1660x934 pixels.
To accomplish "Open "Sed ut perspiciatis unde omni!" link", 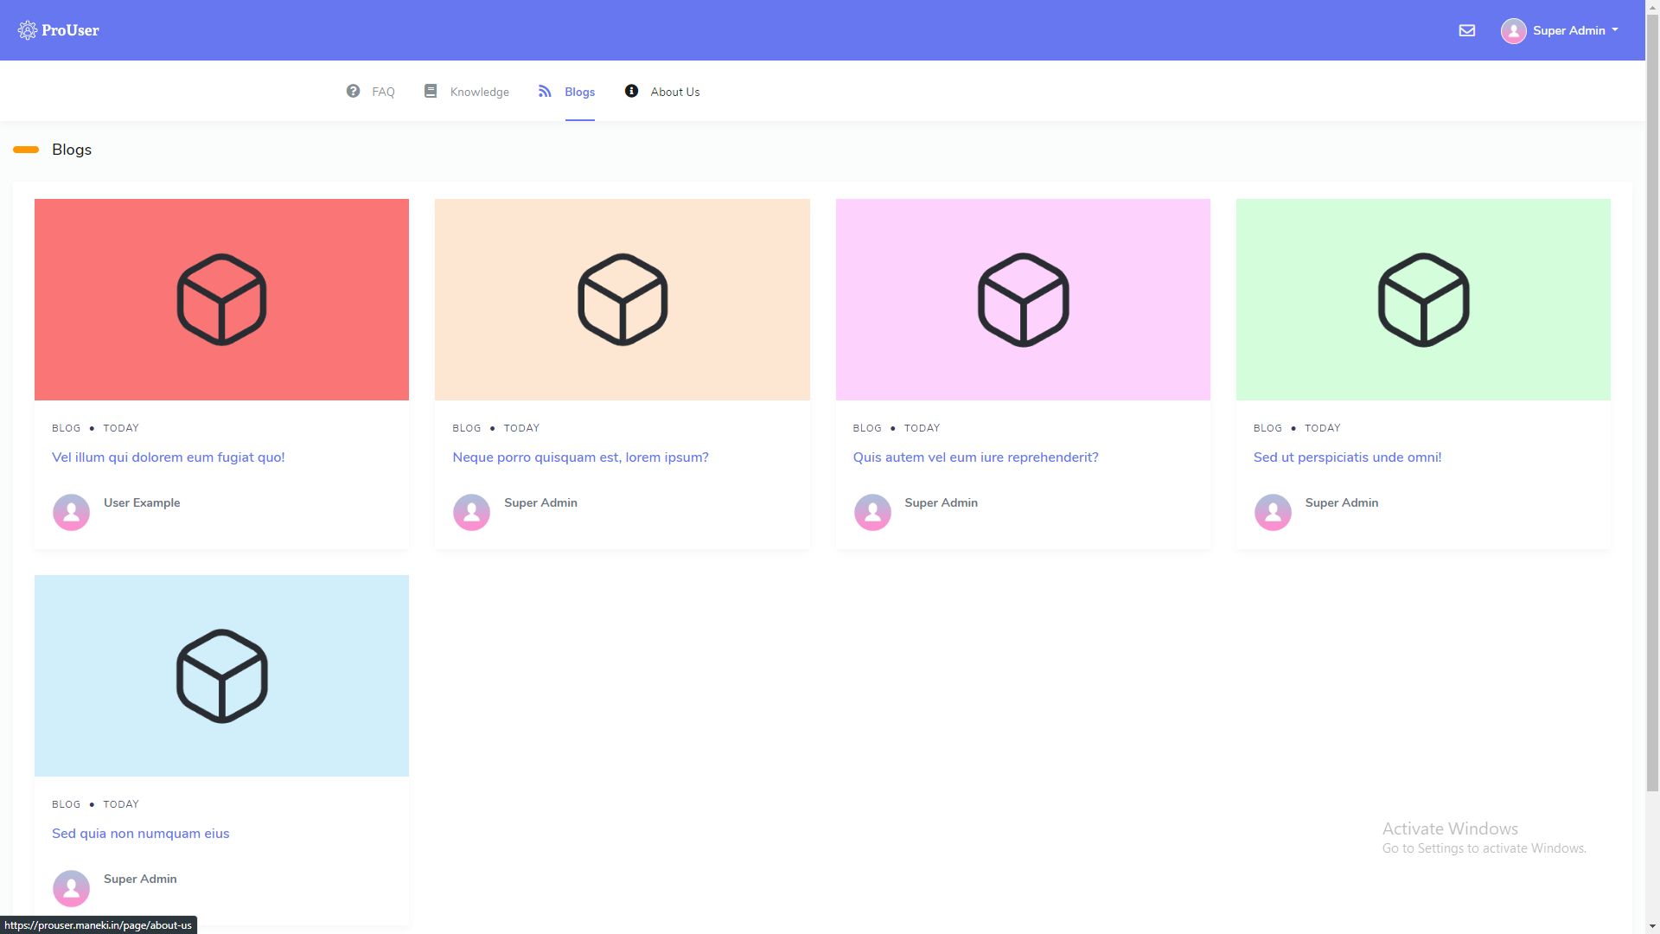I will click(x=1347, y=457).
